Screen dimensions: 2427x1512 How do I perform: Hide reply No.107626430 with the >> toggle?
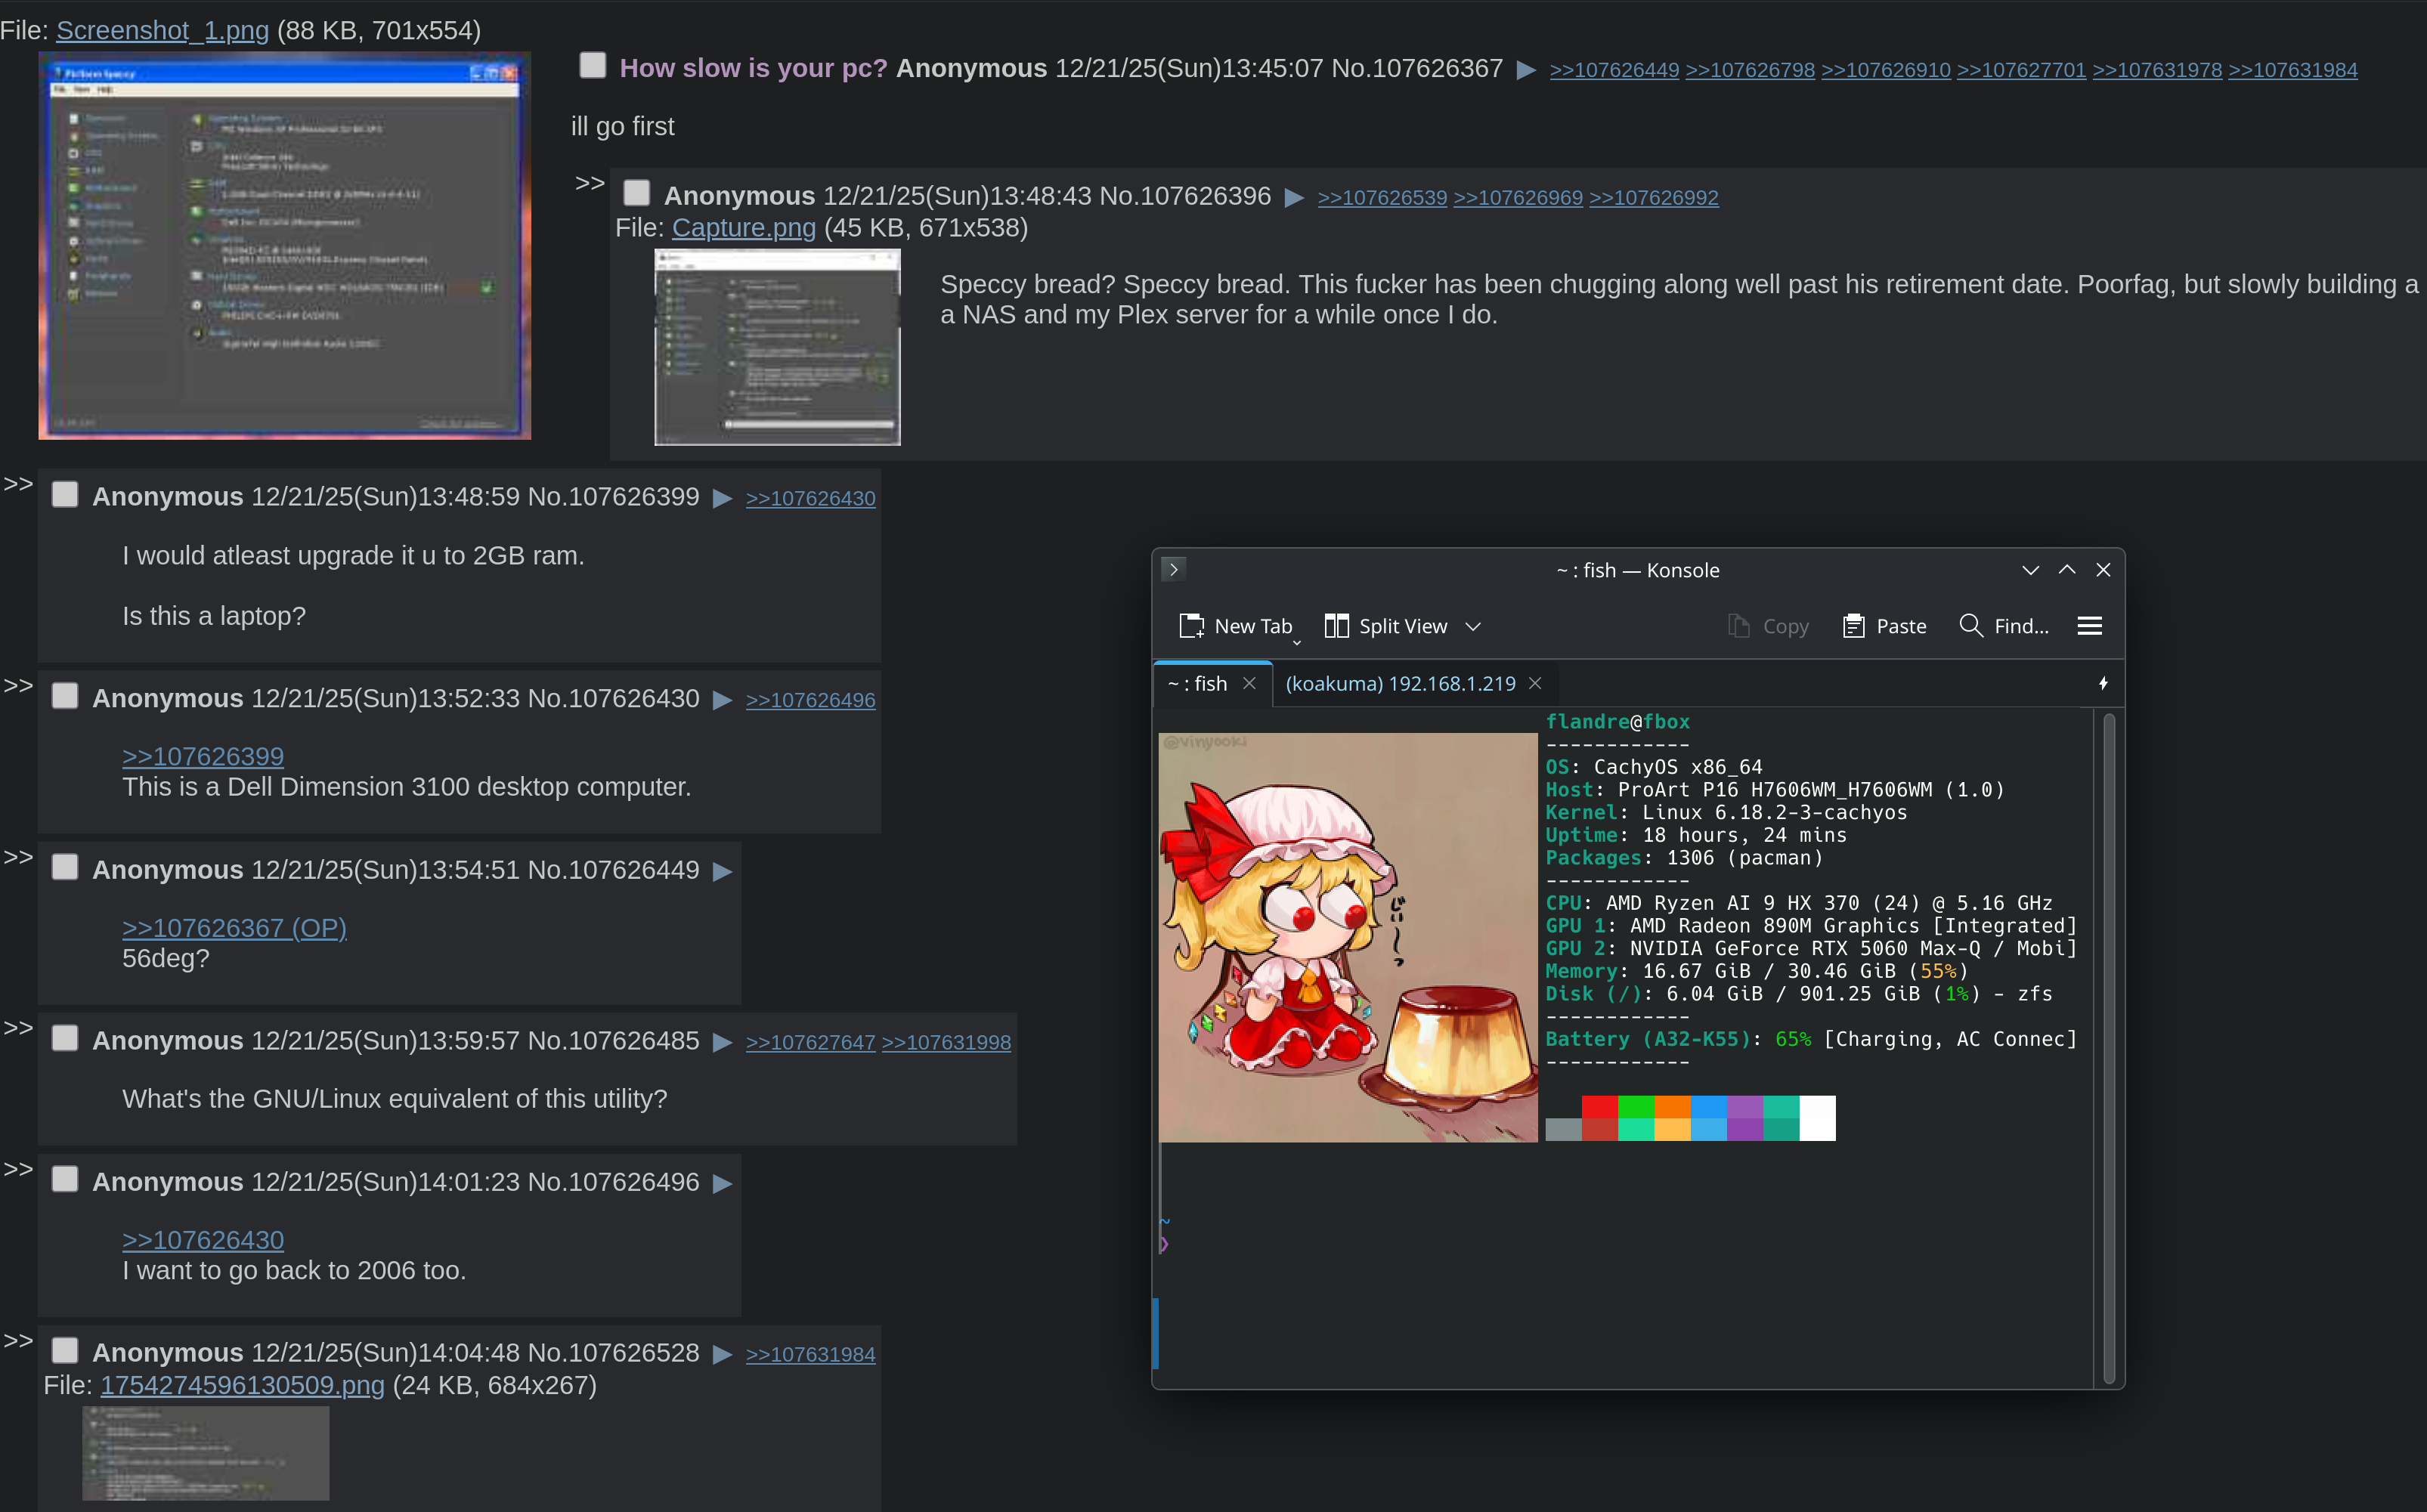pyautogui.click(x=18, y=686)
